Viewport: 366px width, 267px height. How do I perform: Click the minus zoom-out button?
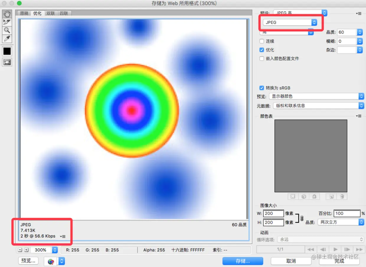click(20, 250)
